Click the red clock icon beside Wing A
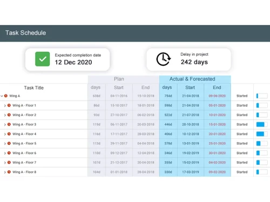The image size is (270, 202). pyautogui.click(x=6, y=96)
